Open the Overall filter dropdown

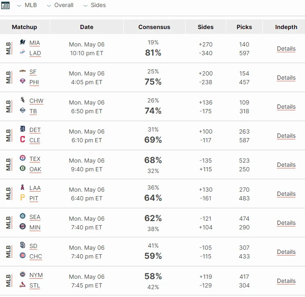click(60, 5)
